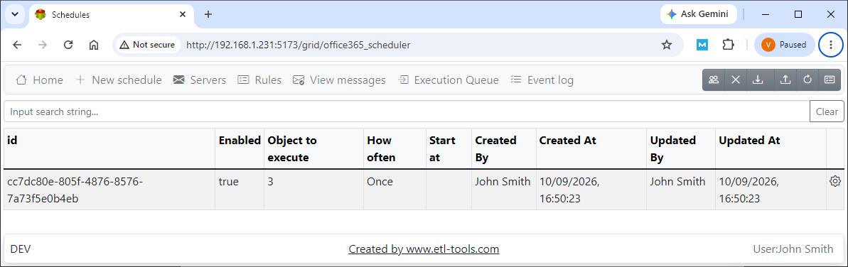Click the circular refresh icon in the grey toolbar

point(807,80)
